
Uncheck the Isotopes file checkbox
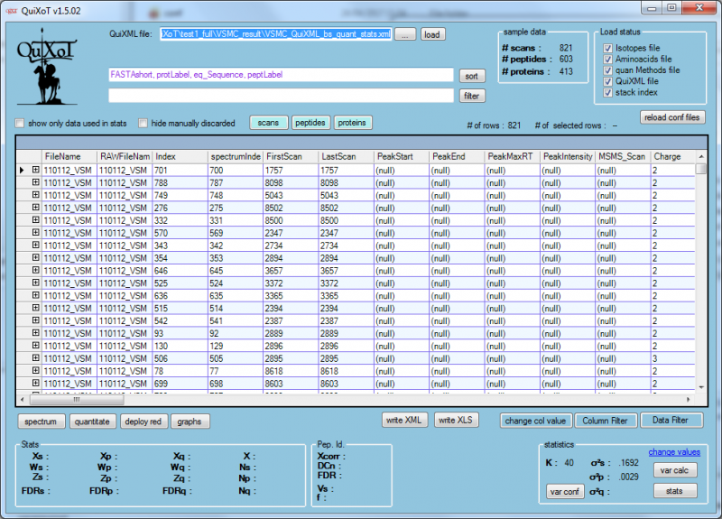click(x=607, y=48)
